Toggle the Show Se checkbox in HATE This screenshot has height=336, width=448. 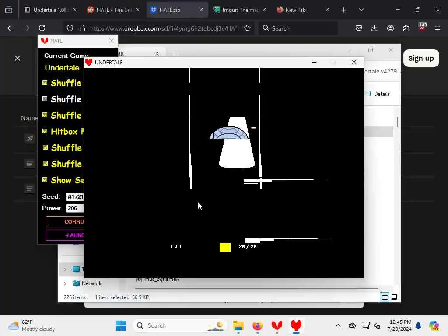pyautogui.click(x=45, y=180)
